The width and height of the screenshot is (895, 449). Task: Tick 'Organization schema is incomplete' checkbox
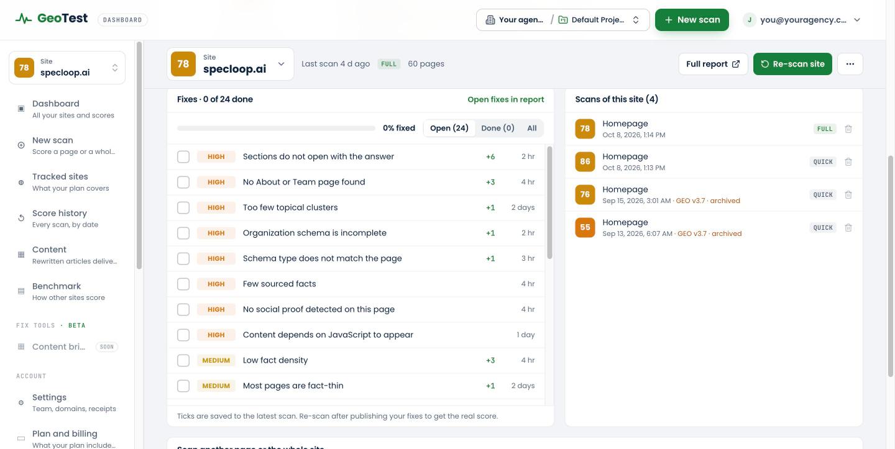[x=183, y=233]
